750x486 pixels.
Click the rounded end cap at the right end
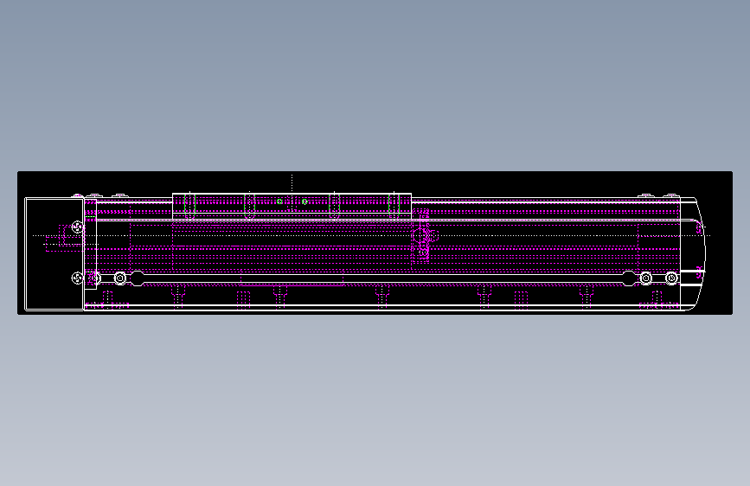pyautogui.click(x=693, y=254)
